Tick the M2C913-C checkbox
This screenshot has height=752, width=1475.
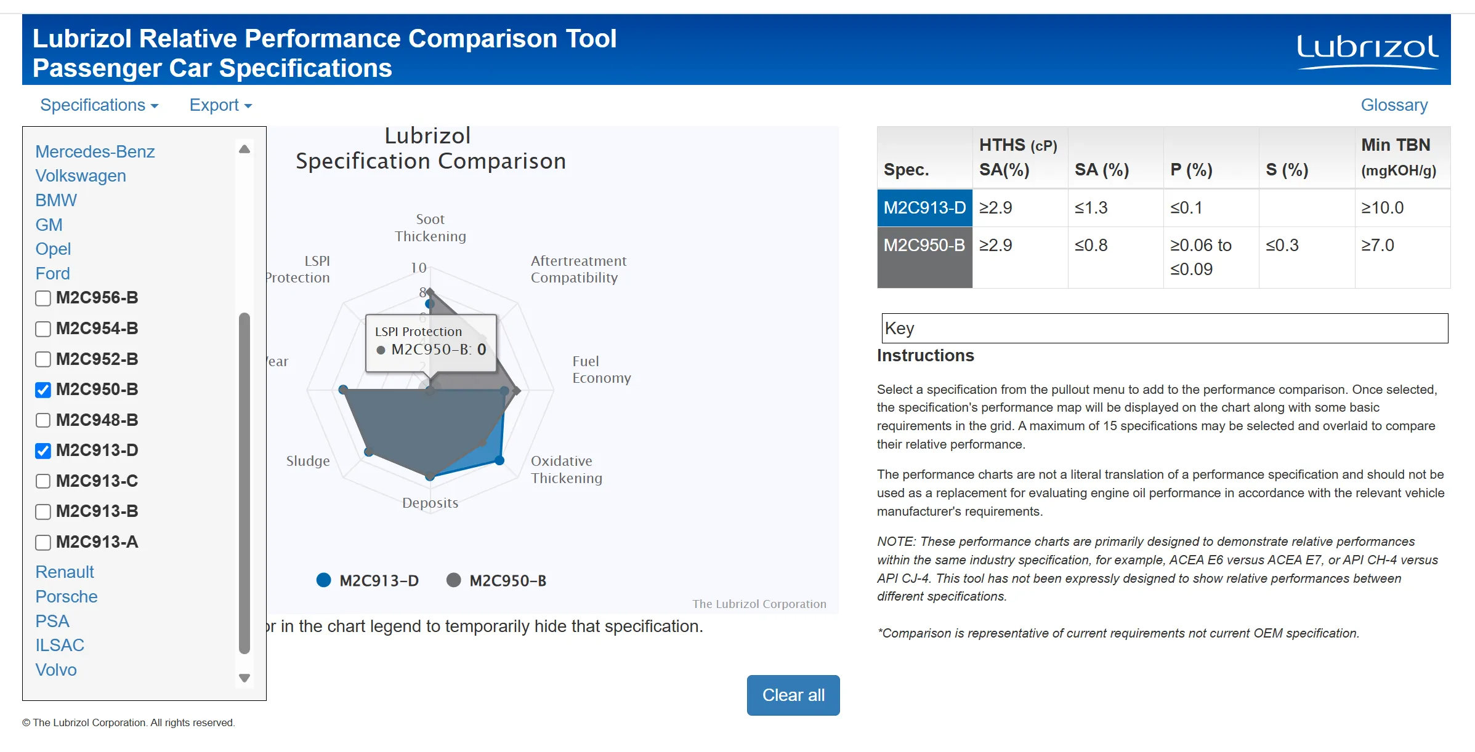[x=43, y=481]
